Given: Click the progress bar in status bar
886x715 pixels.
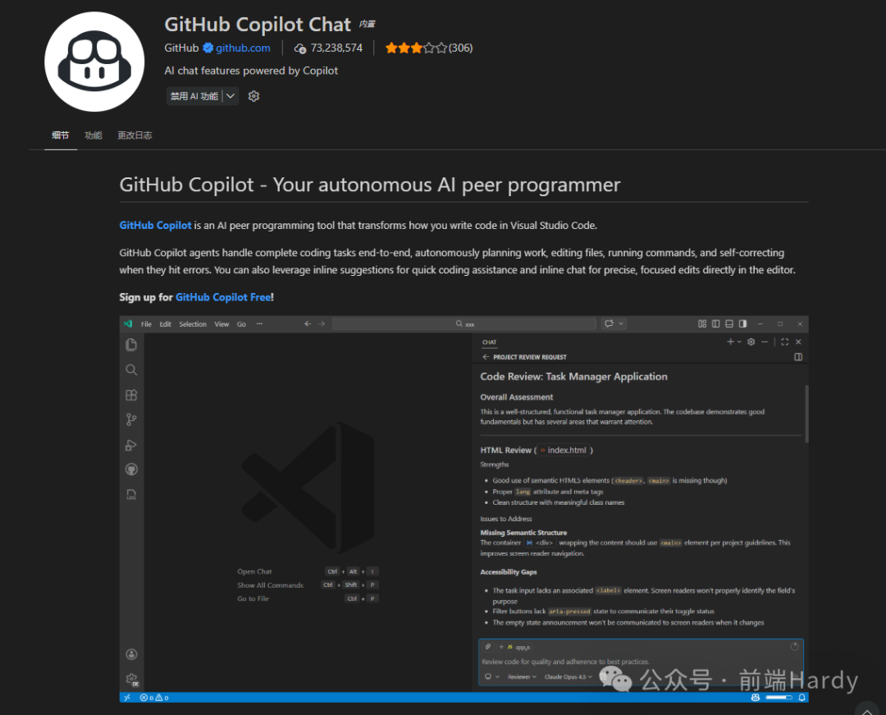Looking at the screenshot, I should click(779, 698).
